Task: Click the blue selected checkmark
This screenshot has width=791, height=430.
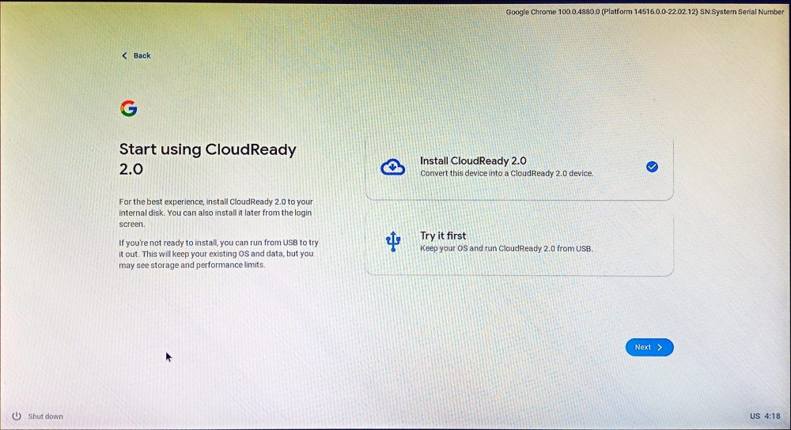Action: tap(652, 167)
